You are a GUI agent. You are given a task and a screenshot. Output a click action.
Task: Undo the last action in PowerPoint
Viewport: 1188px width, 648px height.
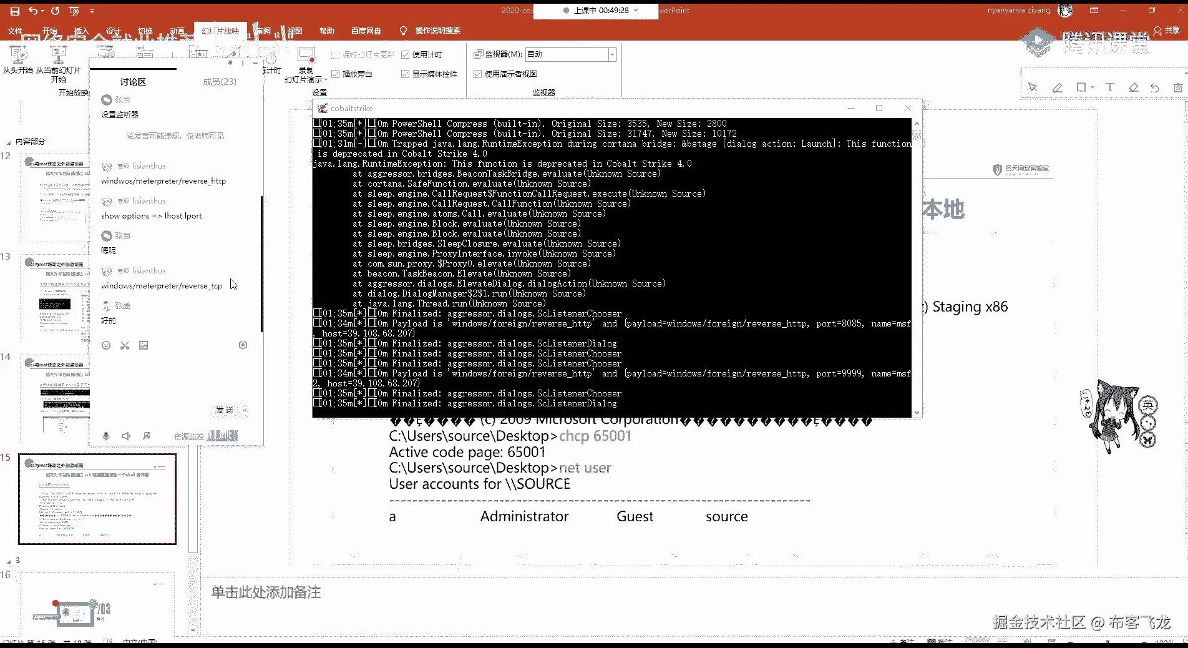pos(33,11)
